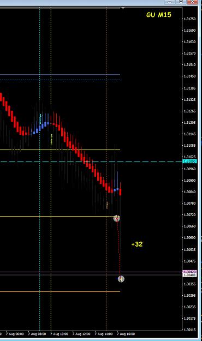This screenshot has width=202, height=341.
Task: Close the chart window
Action: (192, 2)
